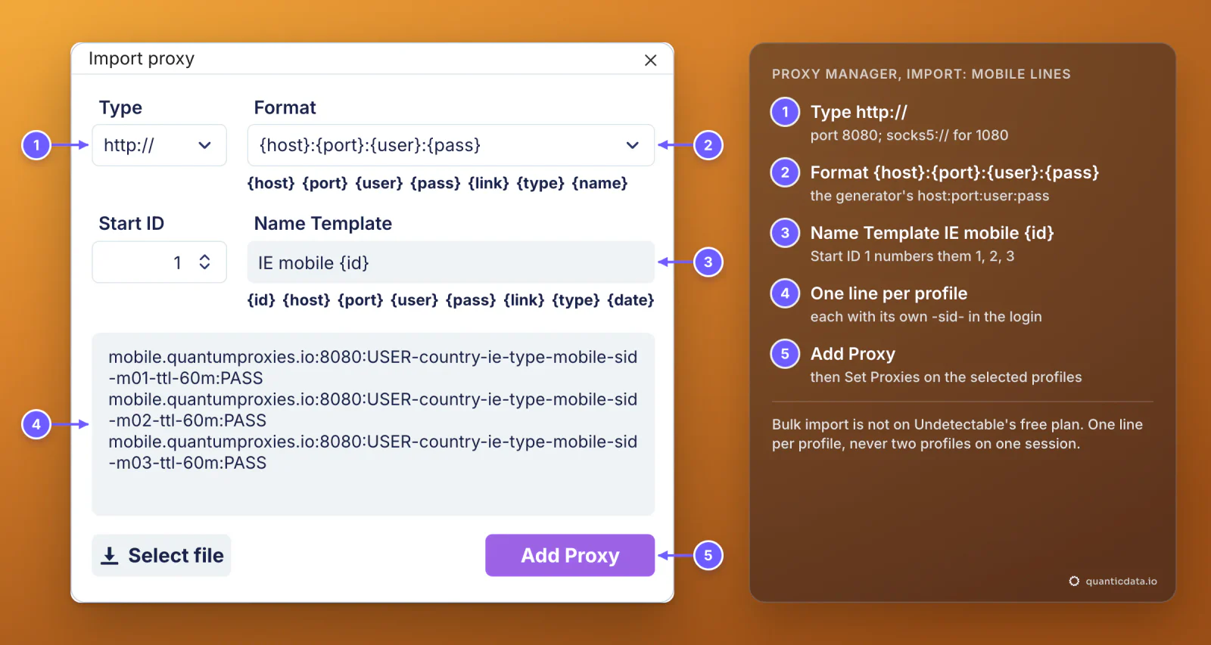Screen dimensions: 1211x645
Task: Click the One line per profile heading
Action: click(889, 293)
